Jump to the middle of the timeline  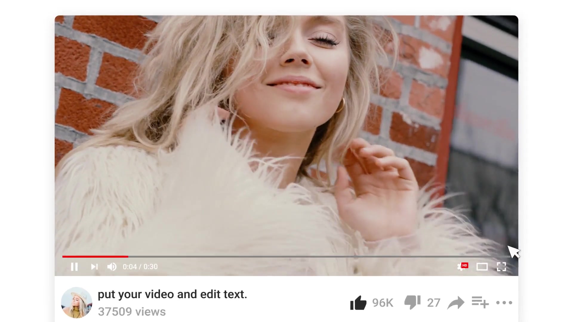(x=286, y=256)
